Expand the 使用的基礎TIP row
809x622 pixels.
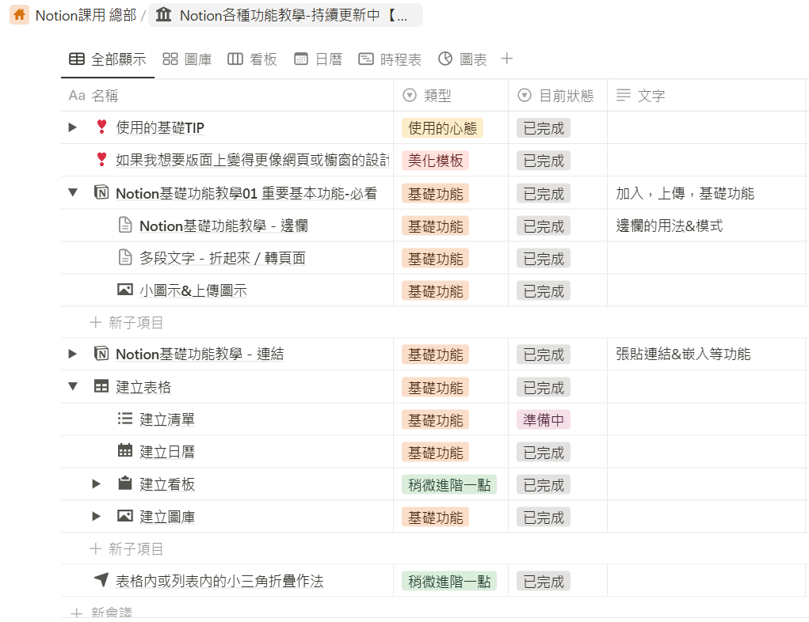(x=73, y=127)
